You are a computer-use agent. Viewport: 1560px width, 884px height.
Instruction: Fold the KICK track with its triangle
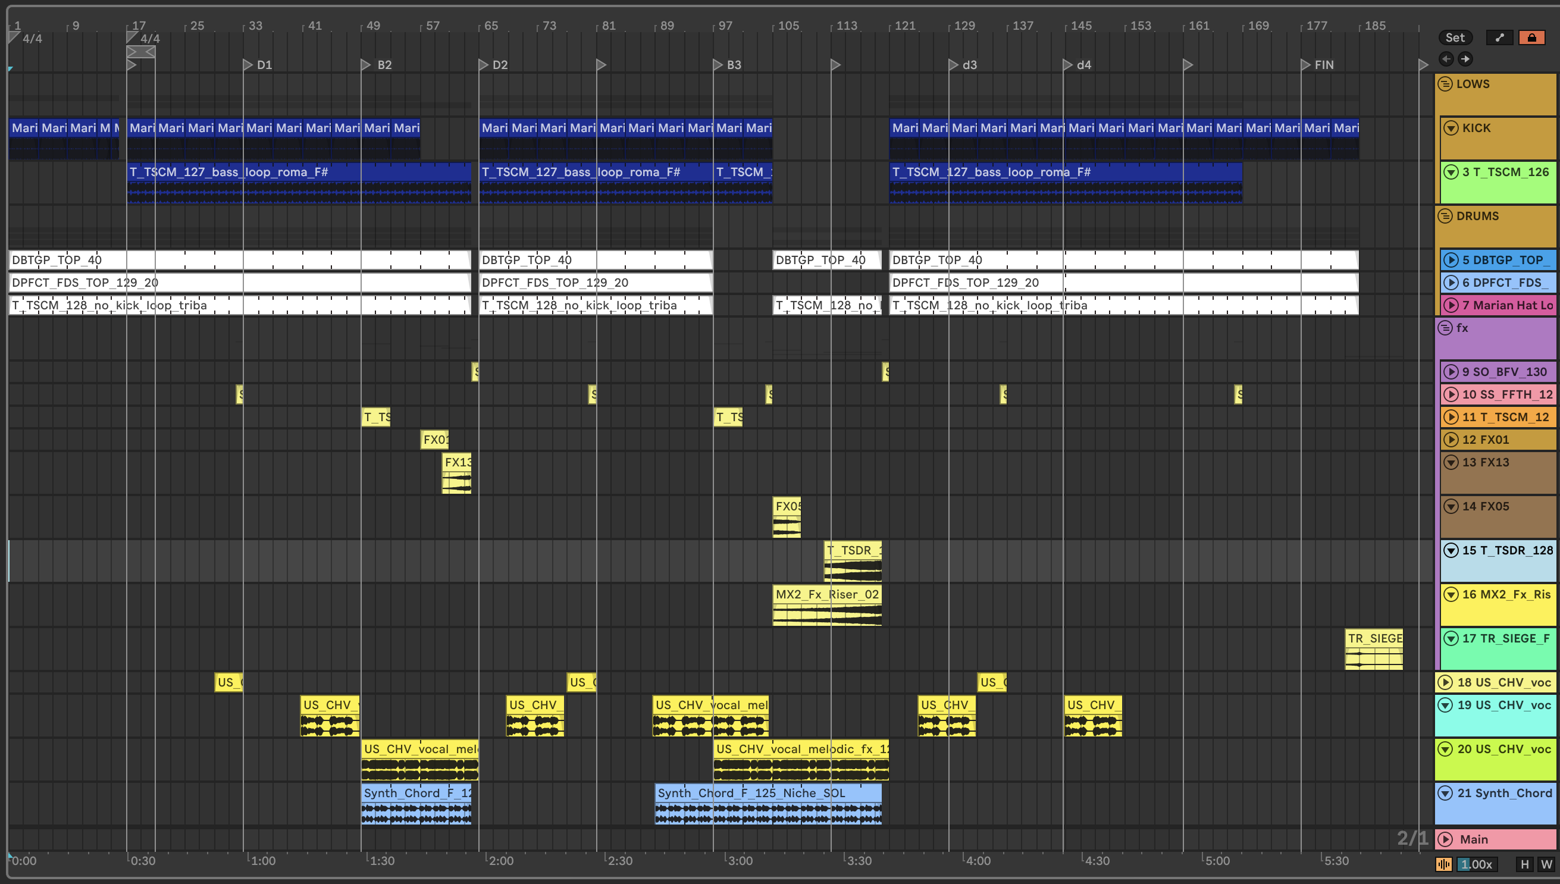click(x=1451, y=128)
